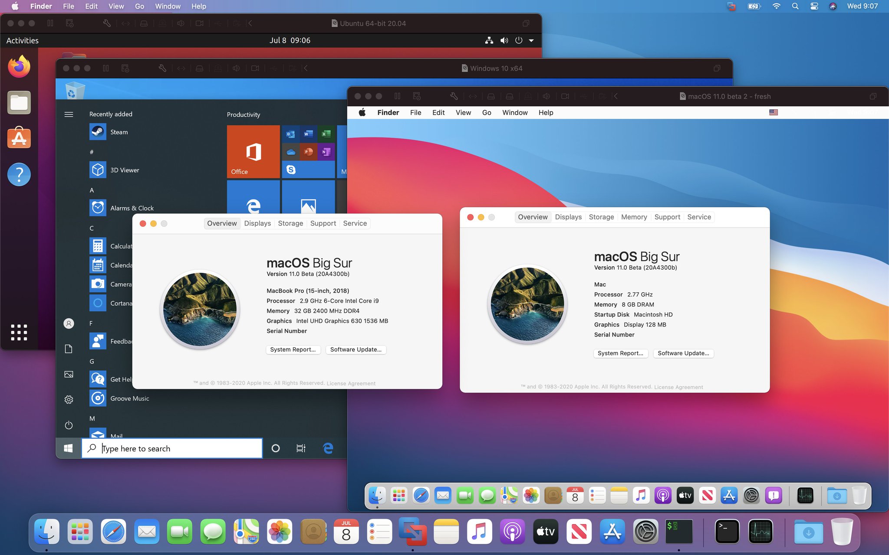
Task: Click Power icon in Windows Start sidebar
Action: tap(69, 425)
